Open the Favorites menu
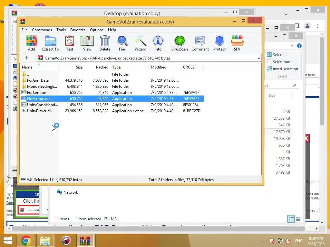Viewport: 330px width, 247px height. click(78, 30)
